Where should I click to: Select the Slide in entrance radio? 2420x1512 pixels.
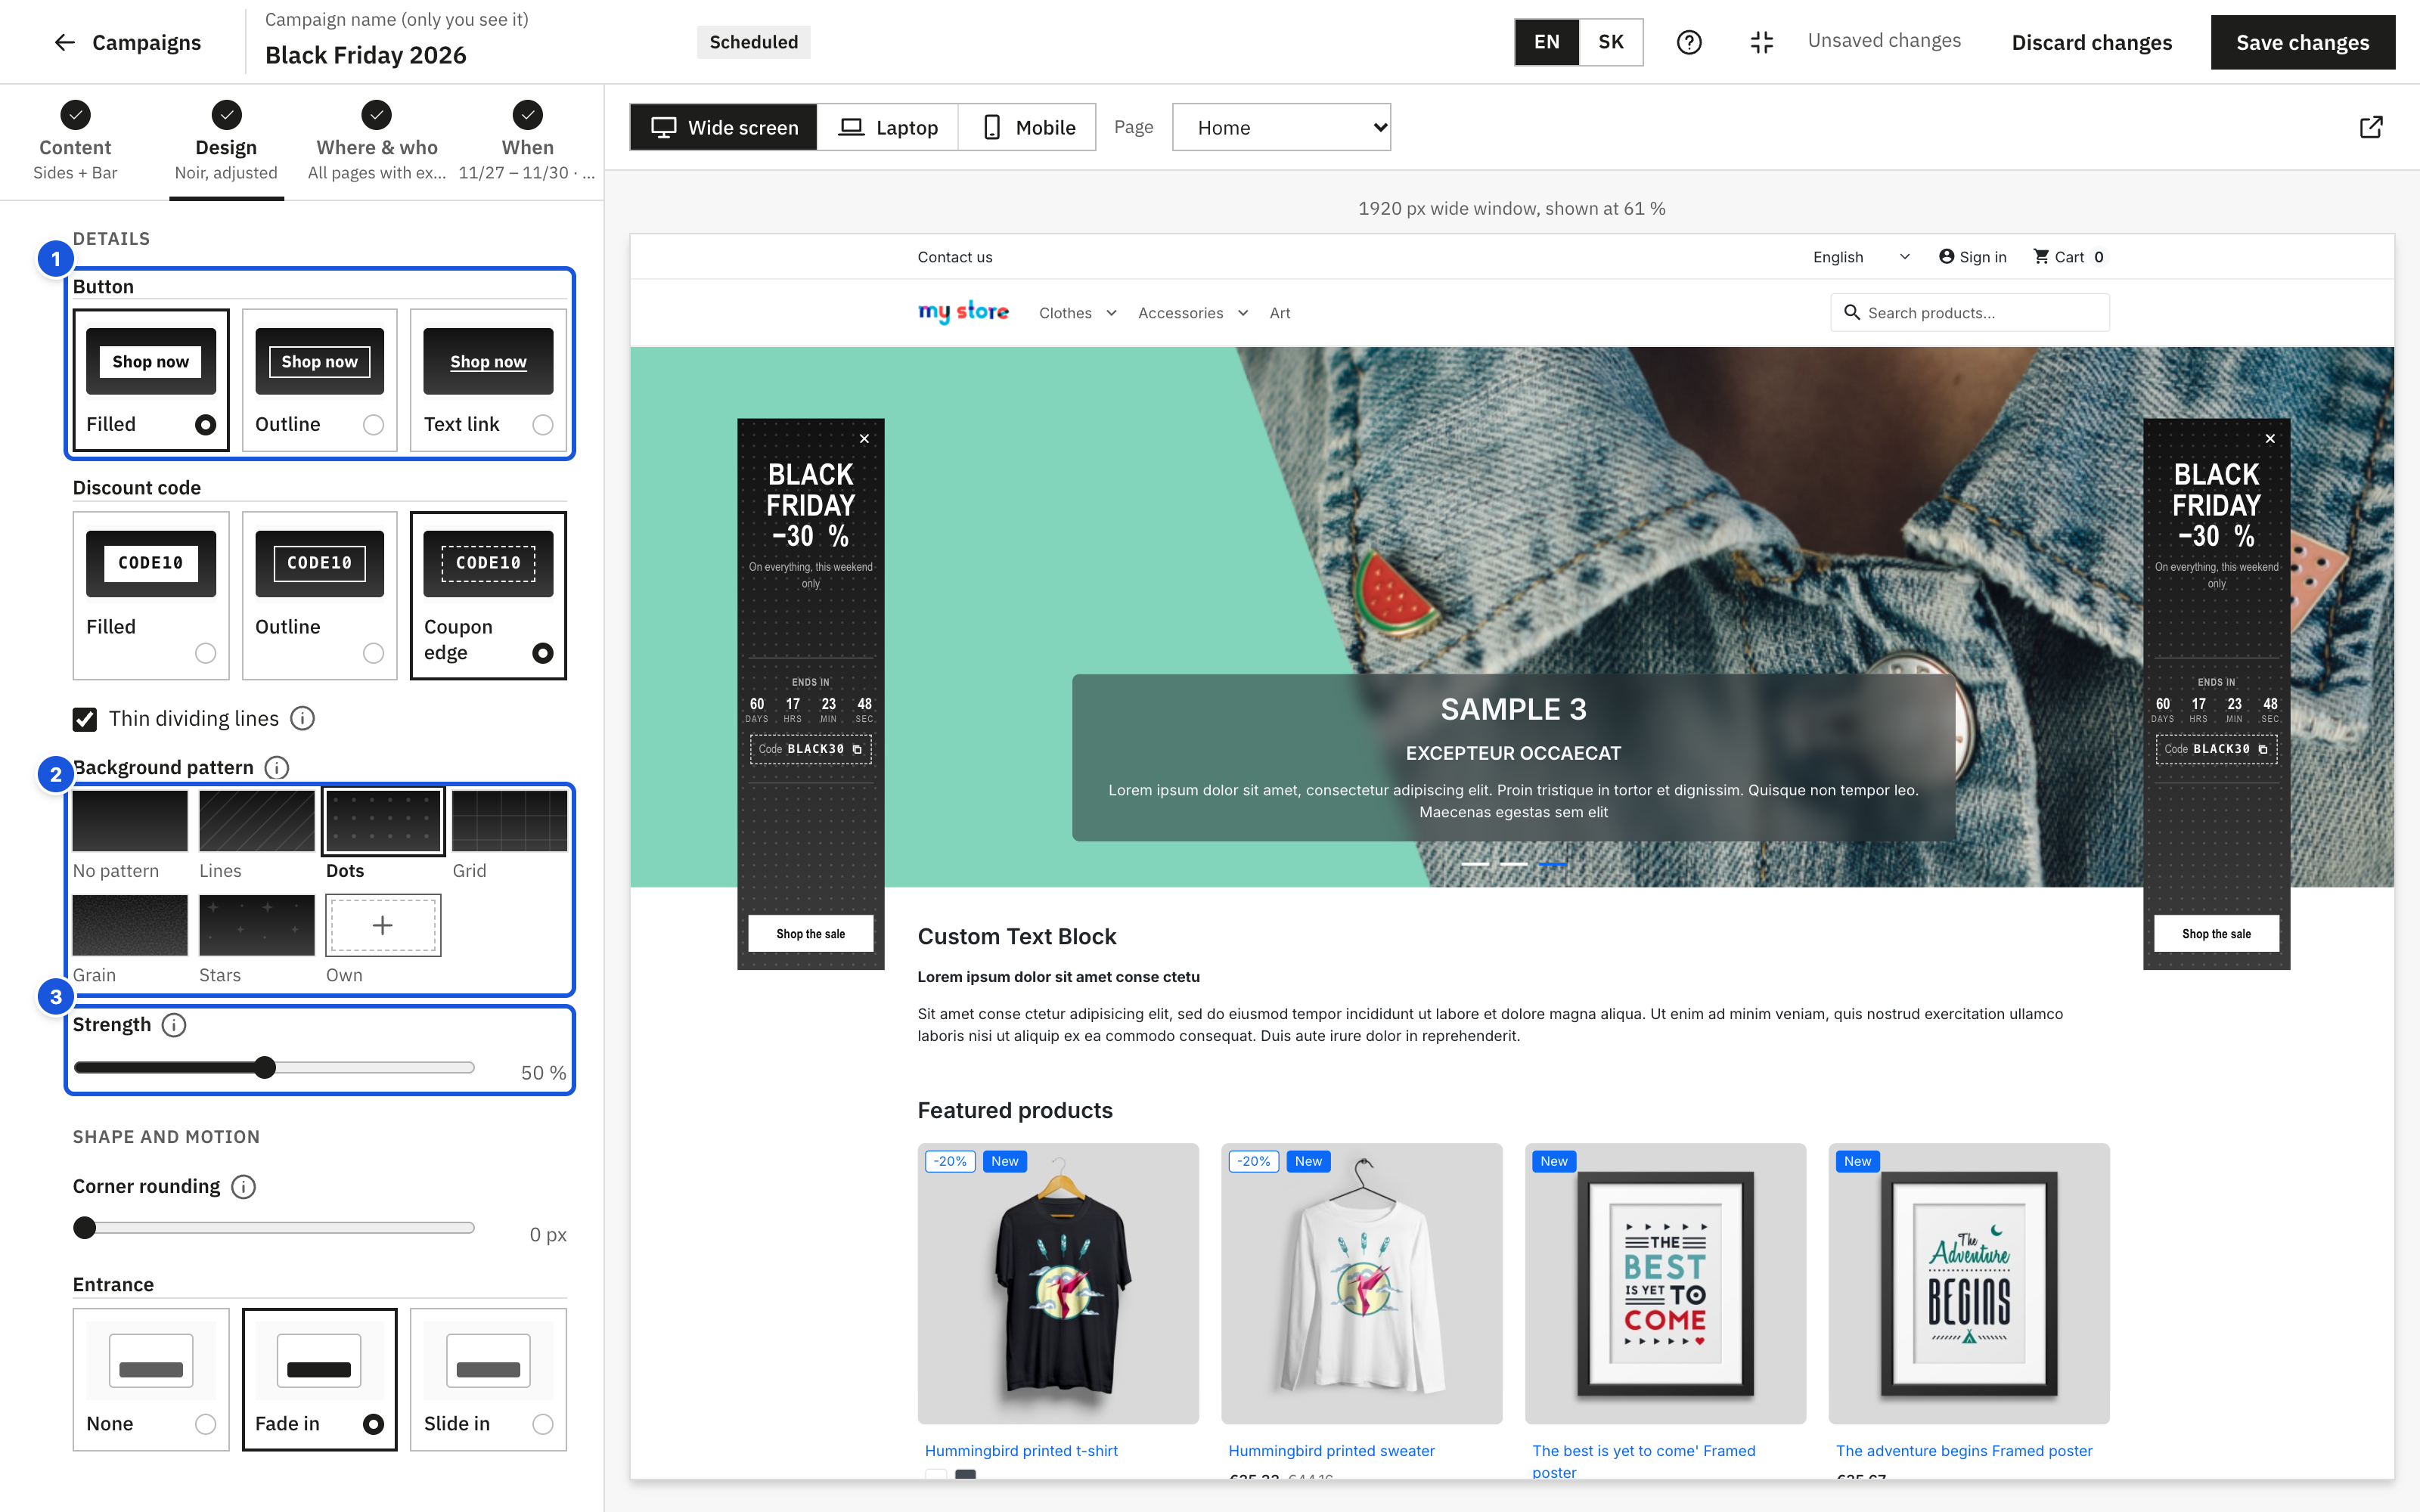click(x=543, y=1424)
